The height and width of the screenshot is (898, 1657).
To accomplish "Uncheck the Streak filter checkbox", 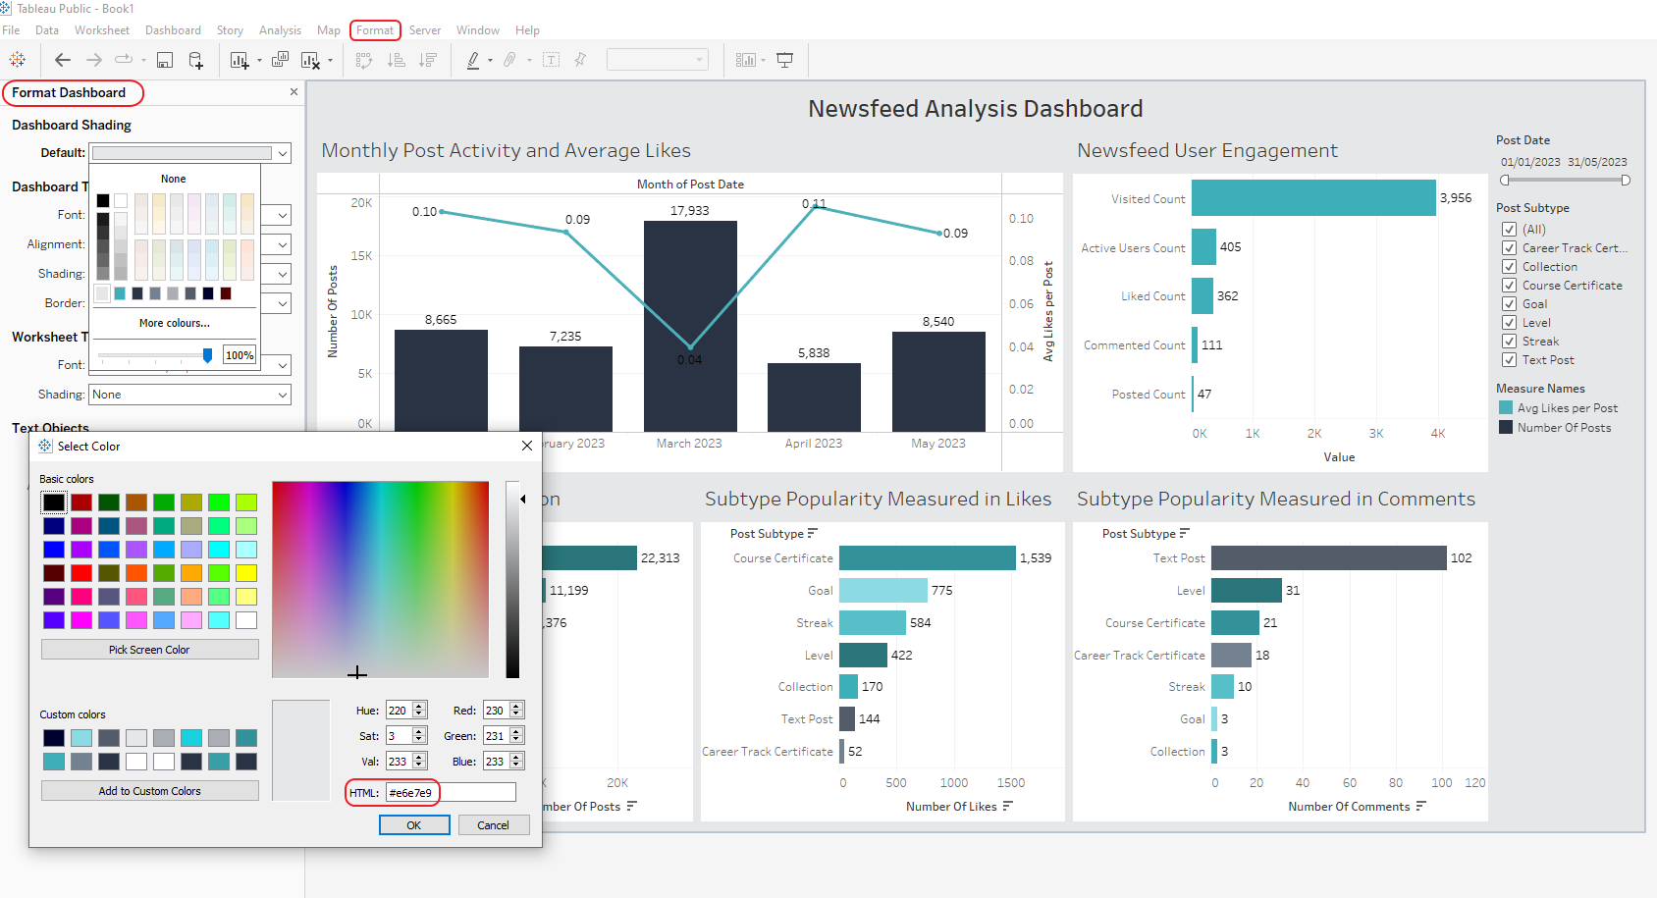I will (1510, 342).
